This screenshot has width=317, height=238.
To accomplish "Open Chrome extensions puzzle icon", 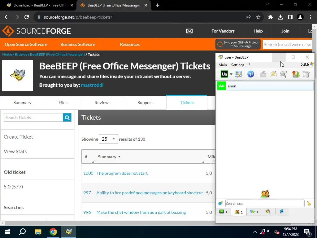I will click(x=270, y=17).
